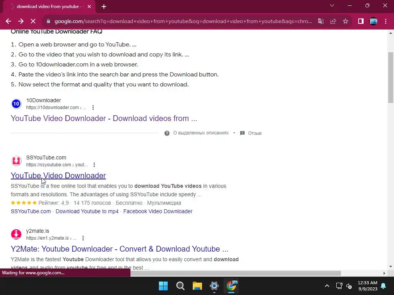394x295 pixels.
Task: Open browser side panel
Action: 361,22
